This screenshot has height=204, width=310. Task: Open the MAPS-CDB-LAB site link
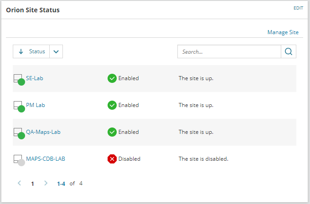(45, 159)
